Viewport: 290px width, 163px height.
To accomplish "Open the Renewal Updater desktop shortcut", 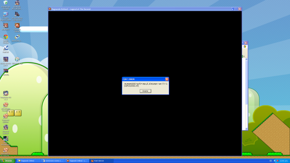I will click(x=6, y=129).
